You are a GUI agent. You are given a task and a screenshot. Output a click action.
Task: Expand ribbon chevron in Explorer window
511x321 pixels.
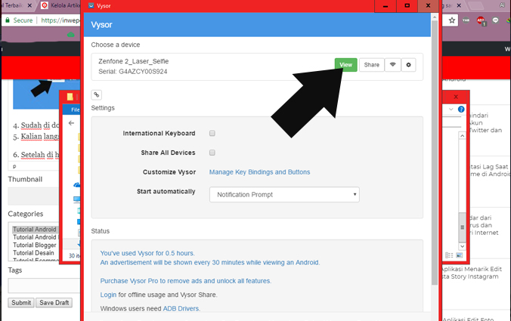click(x=451, y=110)
